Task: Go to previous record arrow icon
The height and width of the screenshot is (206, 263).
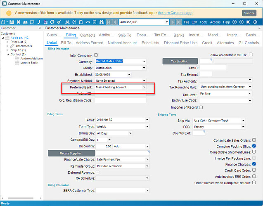Action: 115,22
